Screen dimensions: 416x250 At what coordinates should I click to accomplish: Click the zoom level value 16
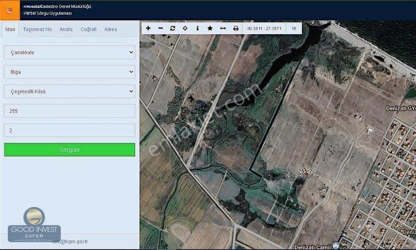(x=294, y=29)
